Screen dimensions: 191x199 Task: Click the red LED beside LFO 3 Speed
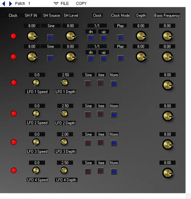(x=13, y=142)
